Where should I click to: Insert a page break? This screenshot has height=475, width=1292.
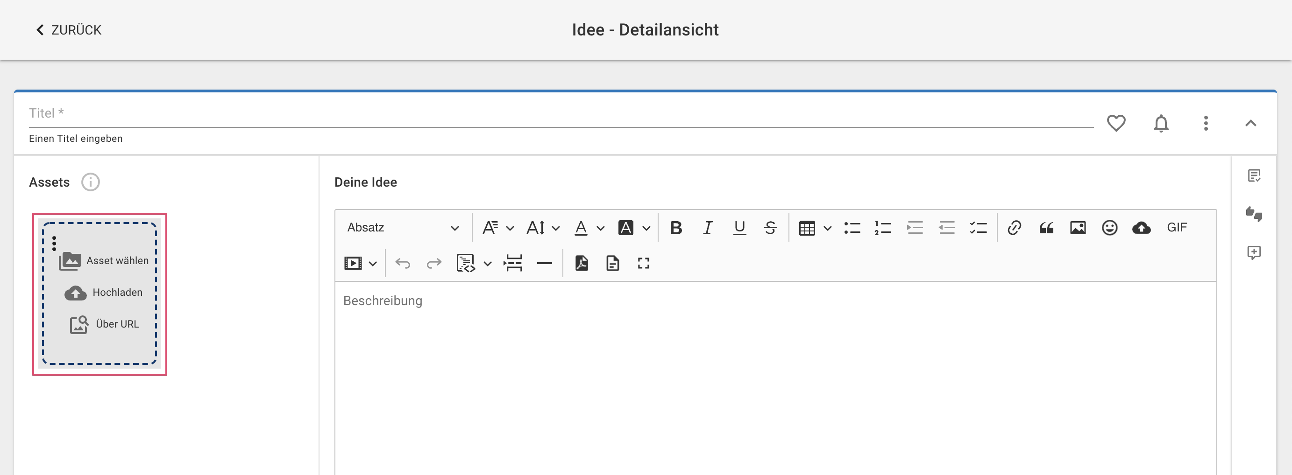[513, 264]
